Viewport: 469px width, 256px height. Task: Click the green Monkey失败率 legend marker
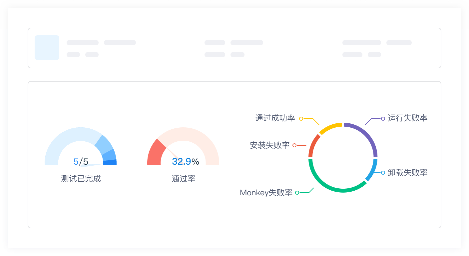coord(297,193)
